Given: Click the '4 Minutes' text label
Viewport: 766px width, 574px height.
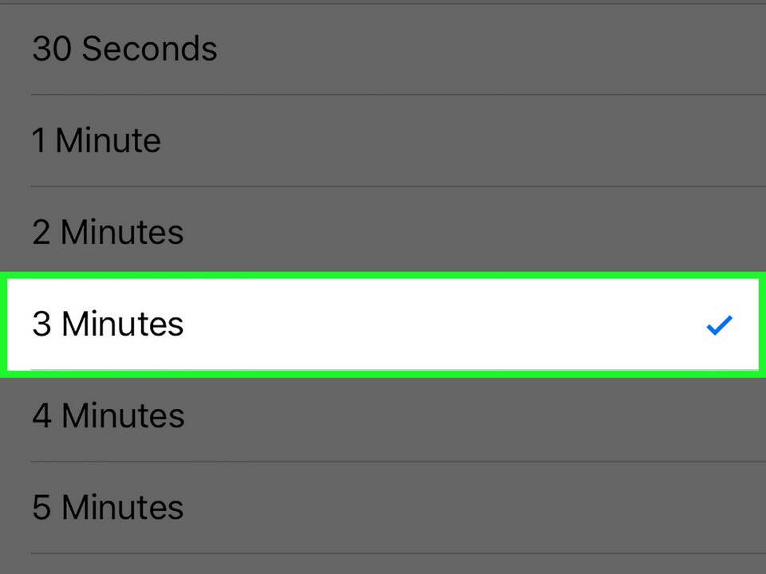Looking at the screenshot, I should click(x=108, y=416).
